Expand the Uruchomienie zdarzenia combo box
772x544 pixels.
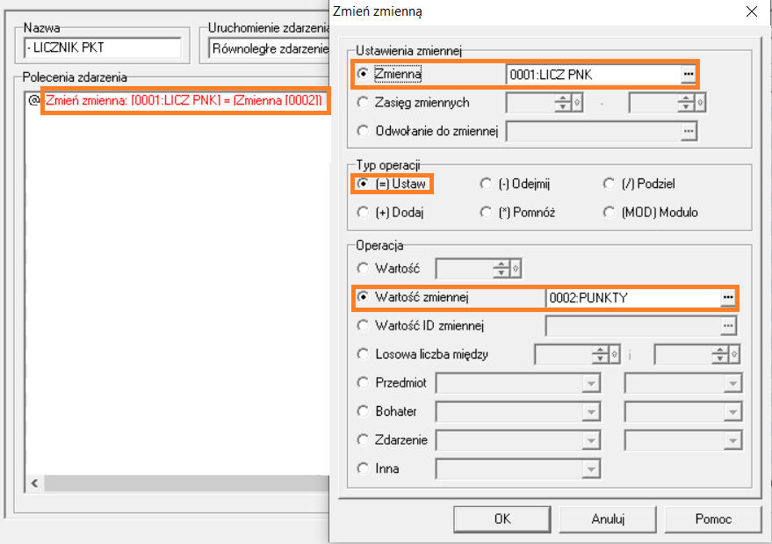click(268, 48)
